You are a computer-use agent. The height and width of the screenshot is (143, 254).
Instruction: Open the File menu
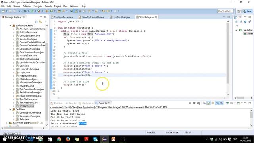(x=3, y=6)
